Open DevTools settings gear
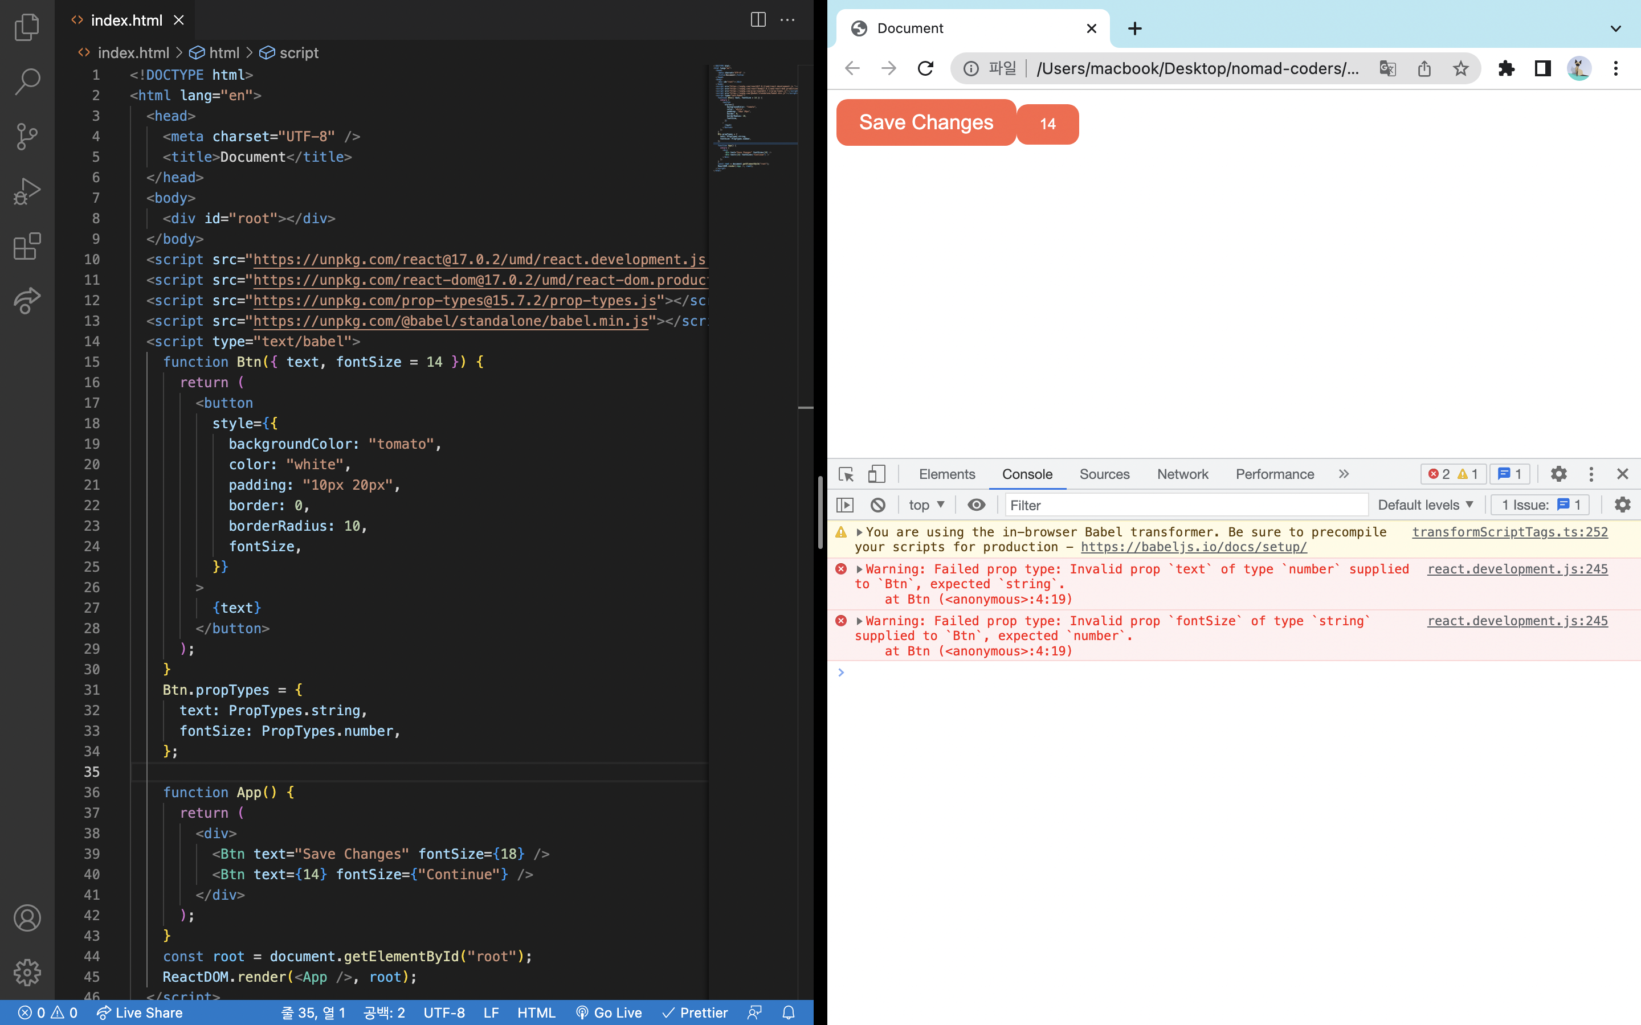This screenshot has width=1641, height=1025. (1559, 474)
